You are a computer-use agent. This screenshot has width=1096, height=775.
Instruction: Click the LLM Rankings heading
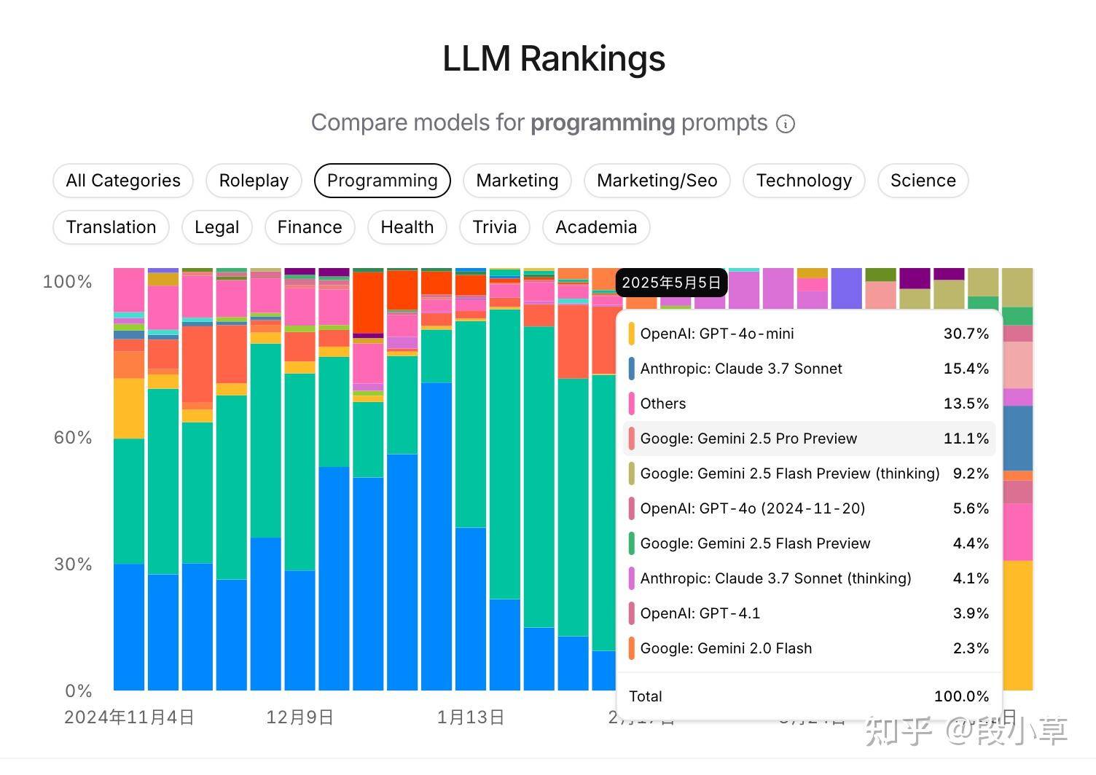[x=554, y=58]
